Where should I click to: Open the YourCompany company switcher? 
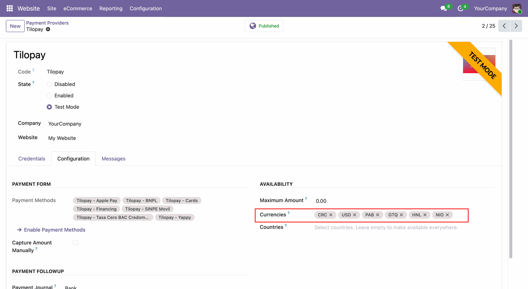[x=490, y=9]
